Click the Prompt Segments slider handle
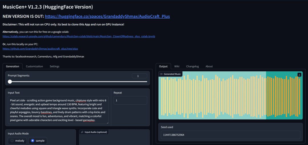 coord(10,82)
